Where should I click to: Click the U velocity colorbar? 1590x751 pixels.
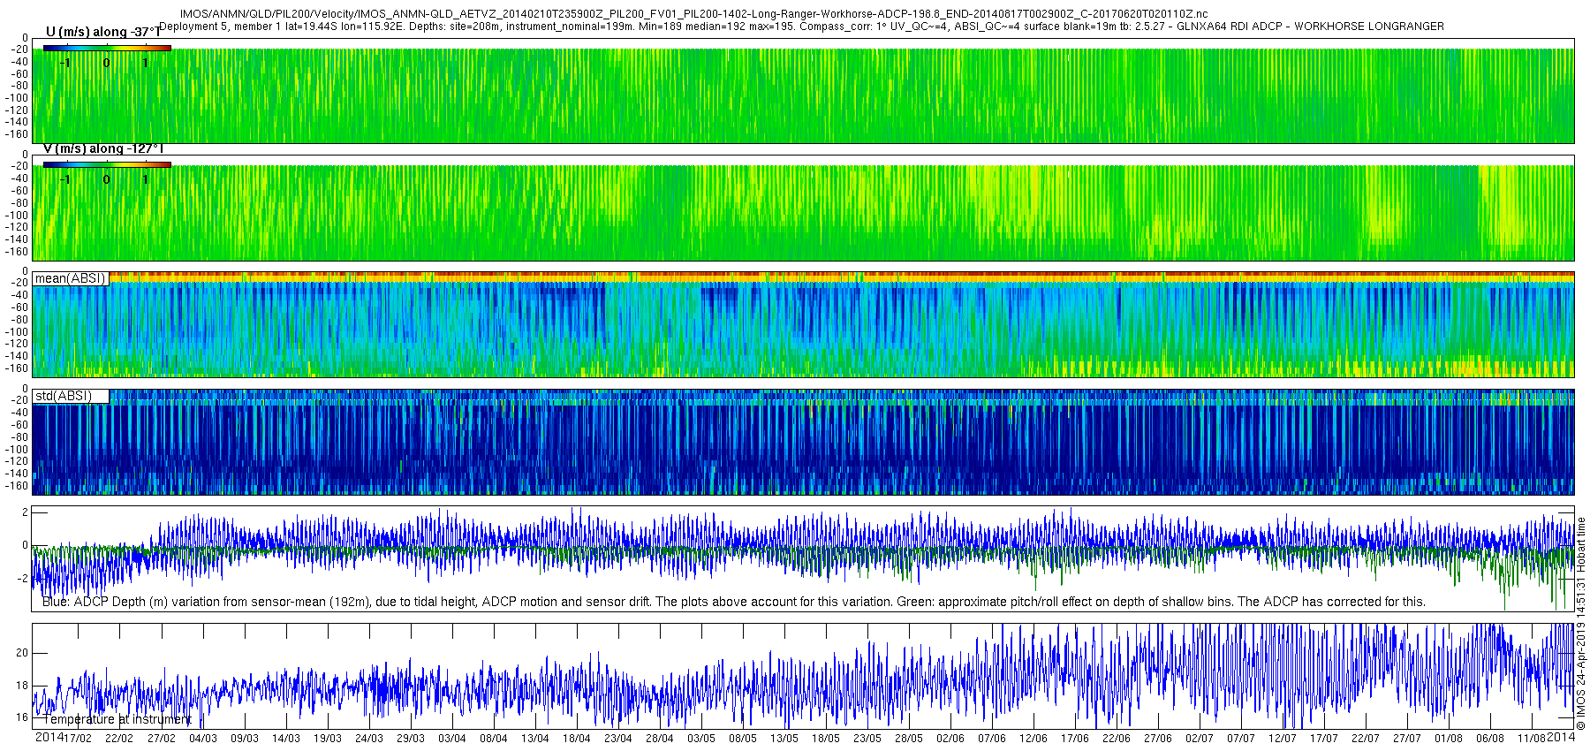point(107,47)
